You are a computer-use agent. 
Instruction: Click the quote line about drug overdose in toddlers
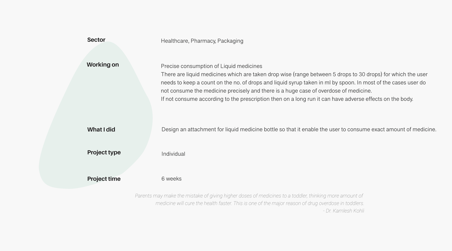pos(260,203)
